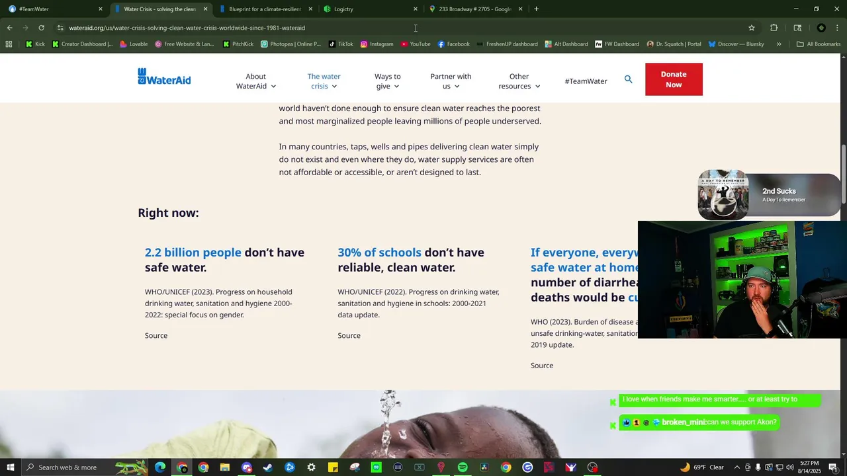Screen dimensions: 847x476
Task: Open File Explorer from the taskbar
Action: coord(225,467)
